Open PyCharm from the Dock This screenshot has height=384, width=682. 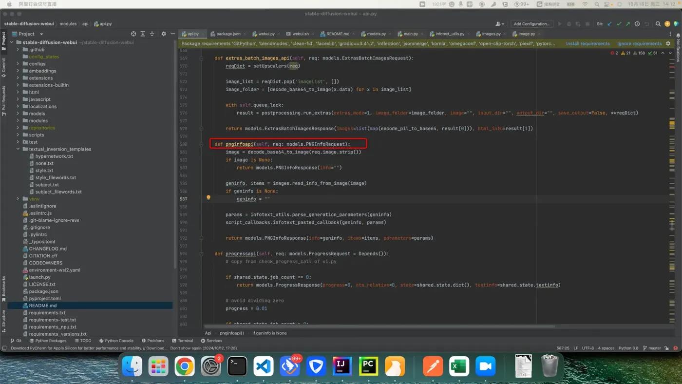(x=369, y=366)
